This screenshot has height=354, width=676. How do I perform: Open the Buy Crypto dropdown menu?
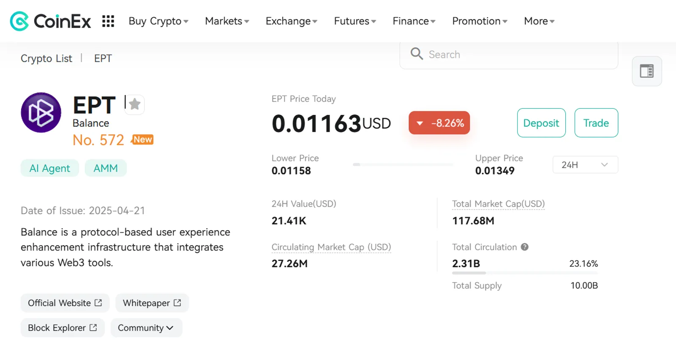coord(158,21)
